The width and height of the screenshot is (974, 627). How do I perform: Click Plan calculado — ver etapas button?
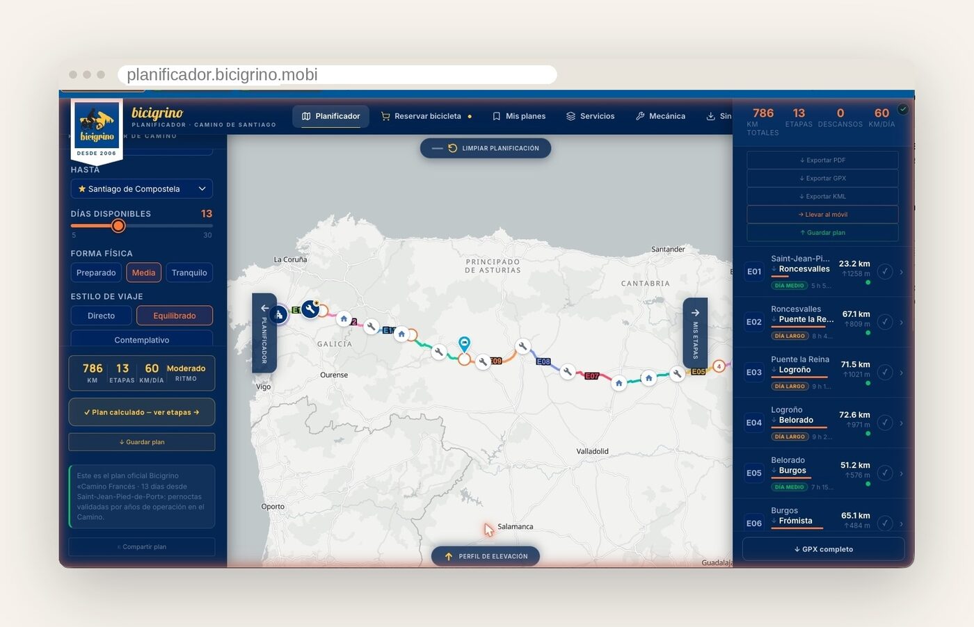pyautogui.click(x=142, y=412)
